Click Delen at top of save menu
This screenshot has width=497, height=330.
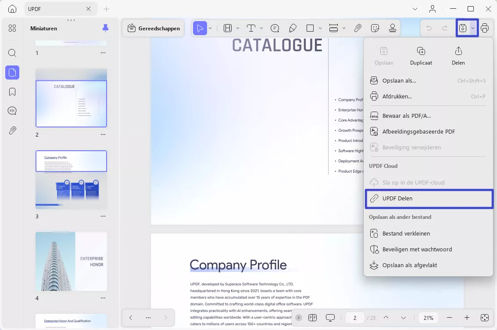tap(458, 56)
